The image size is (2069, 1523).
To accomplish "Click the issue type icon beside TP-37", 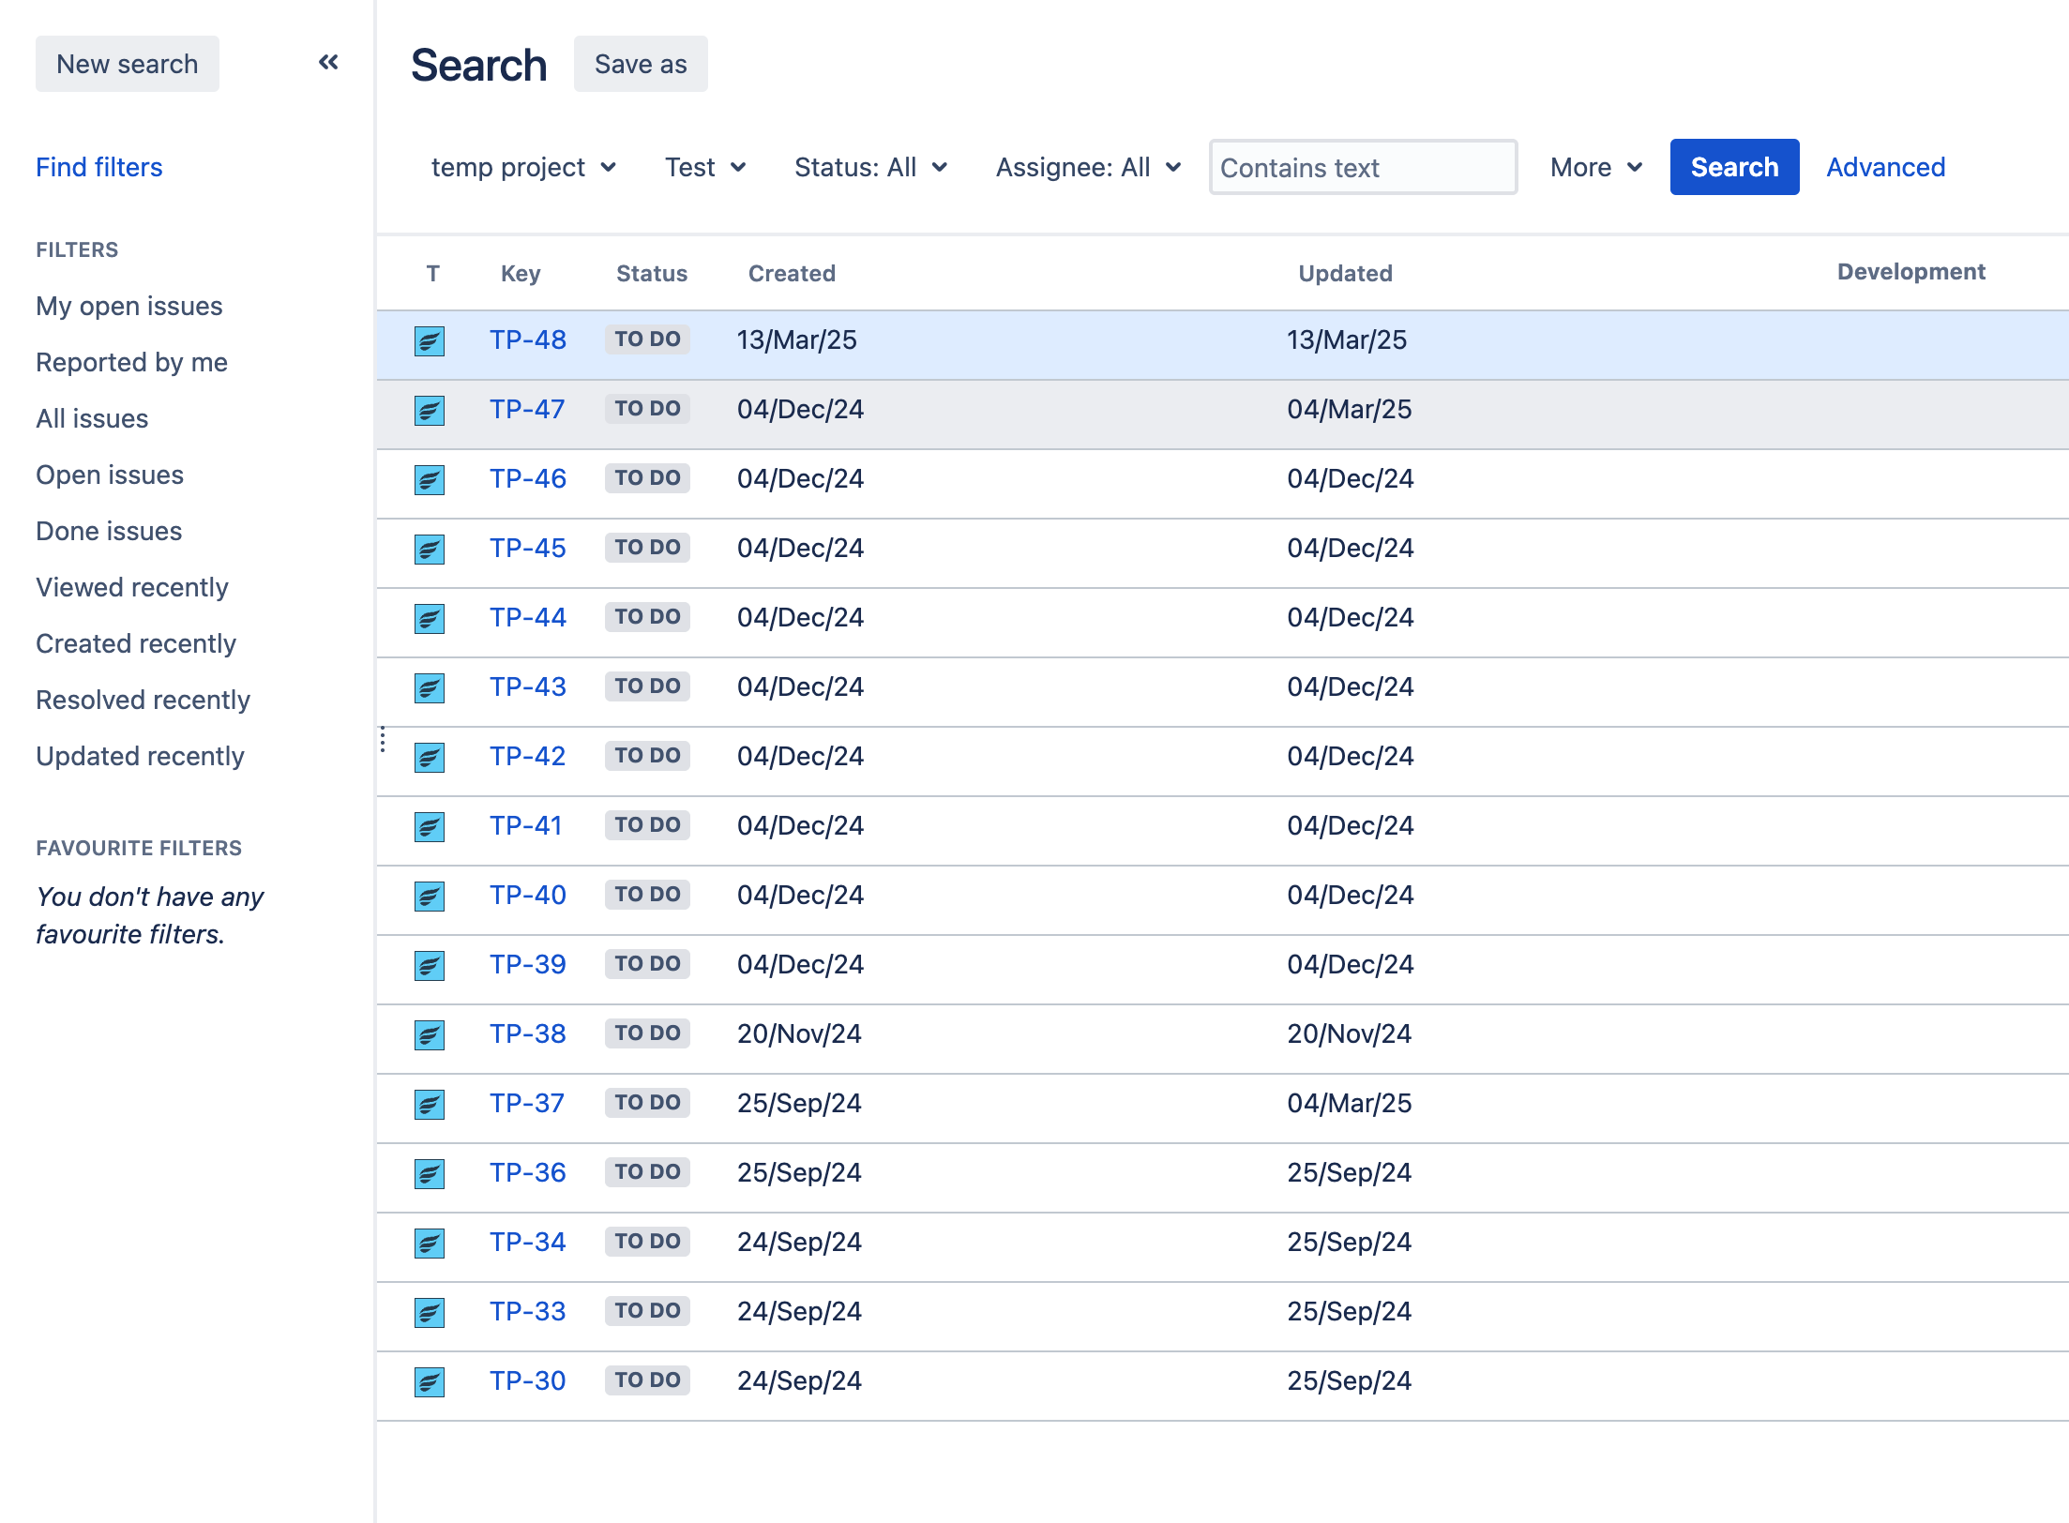I will tap(430, 1104).
